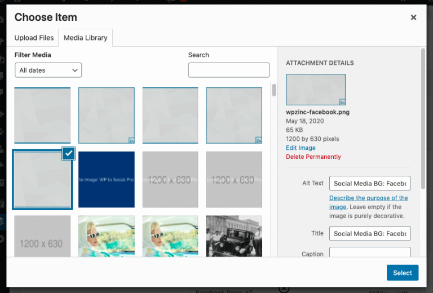This screenshot has width=433, height=293.
Task: Click the May 18, 2020 date text
Action: 304,121
